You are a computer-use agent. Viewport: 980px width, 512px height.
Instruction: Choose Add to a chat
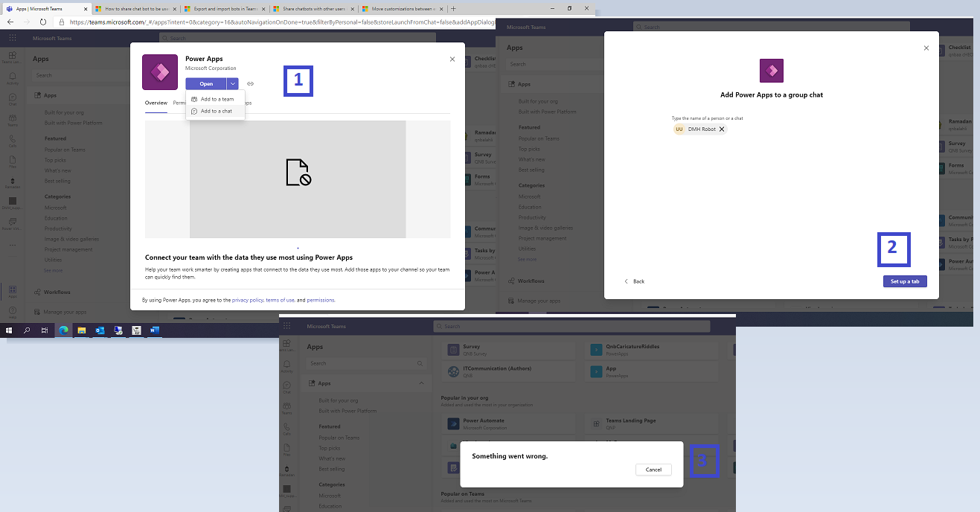click(x=215, y=111)
